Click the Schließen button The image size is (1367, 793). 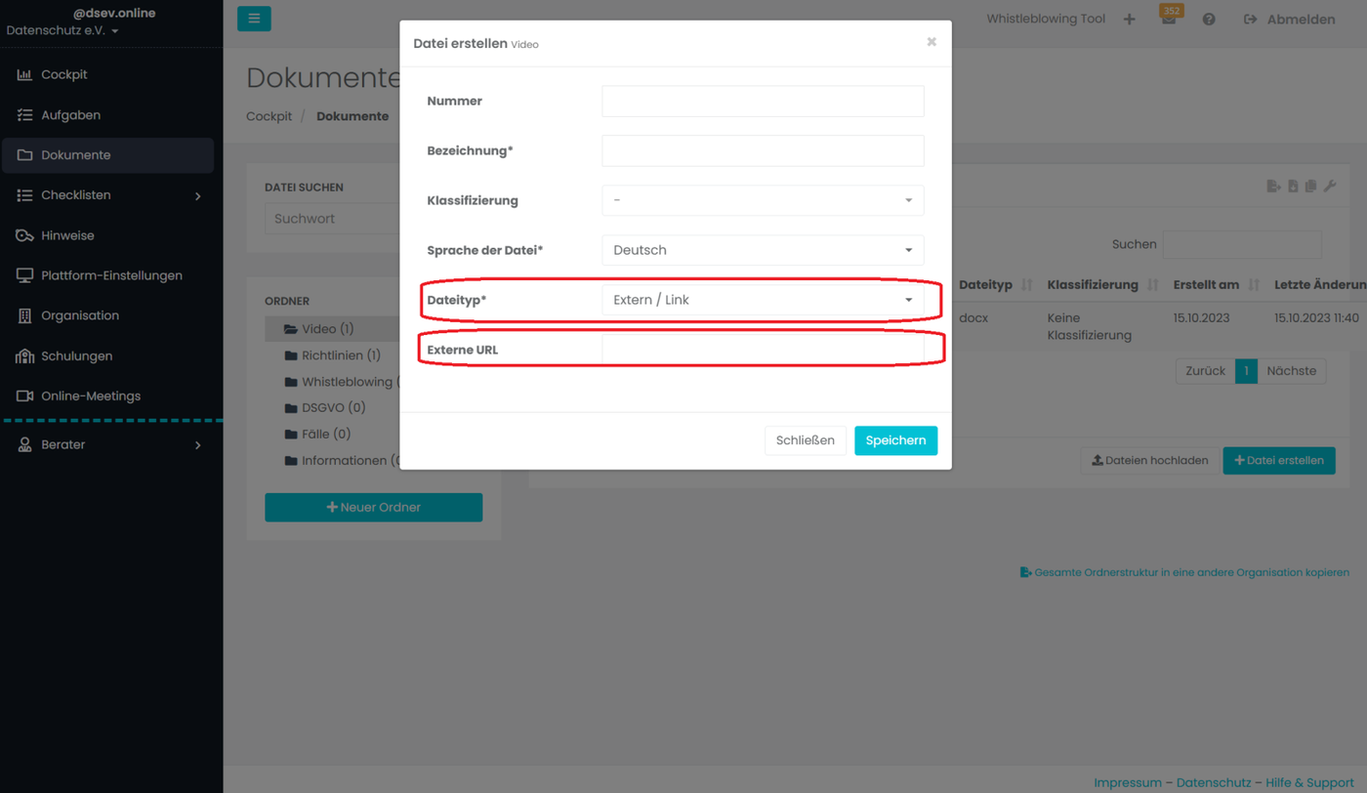(x=805, y=440)
